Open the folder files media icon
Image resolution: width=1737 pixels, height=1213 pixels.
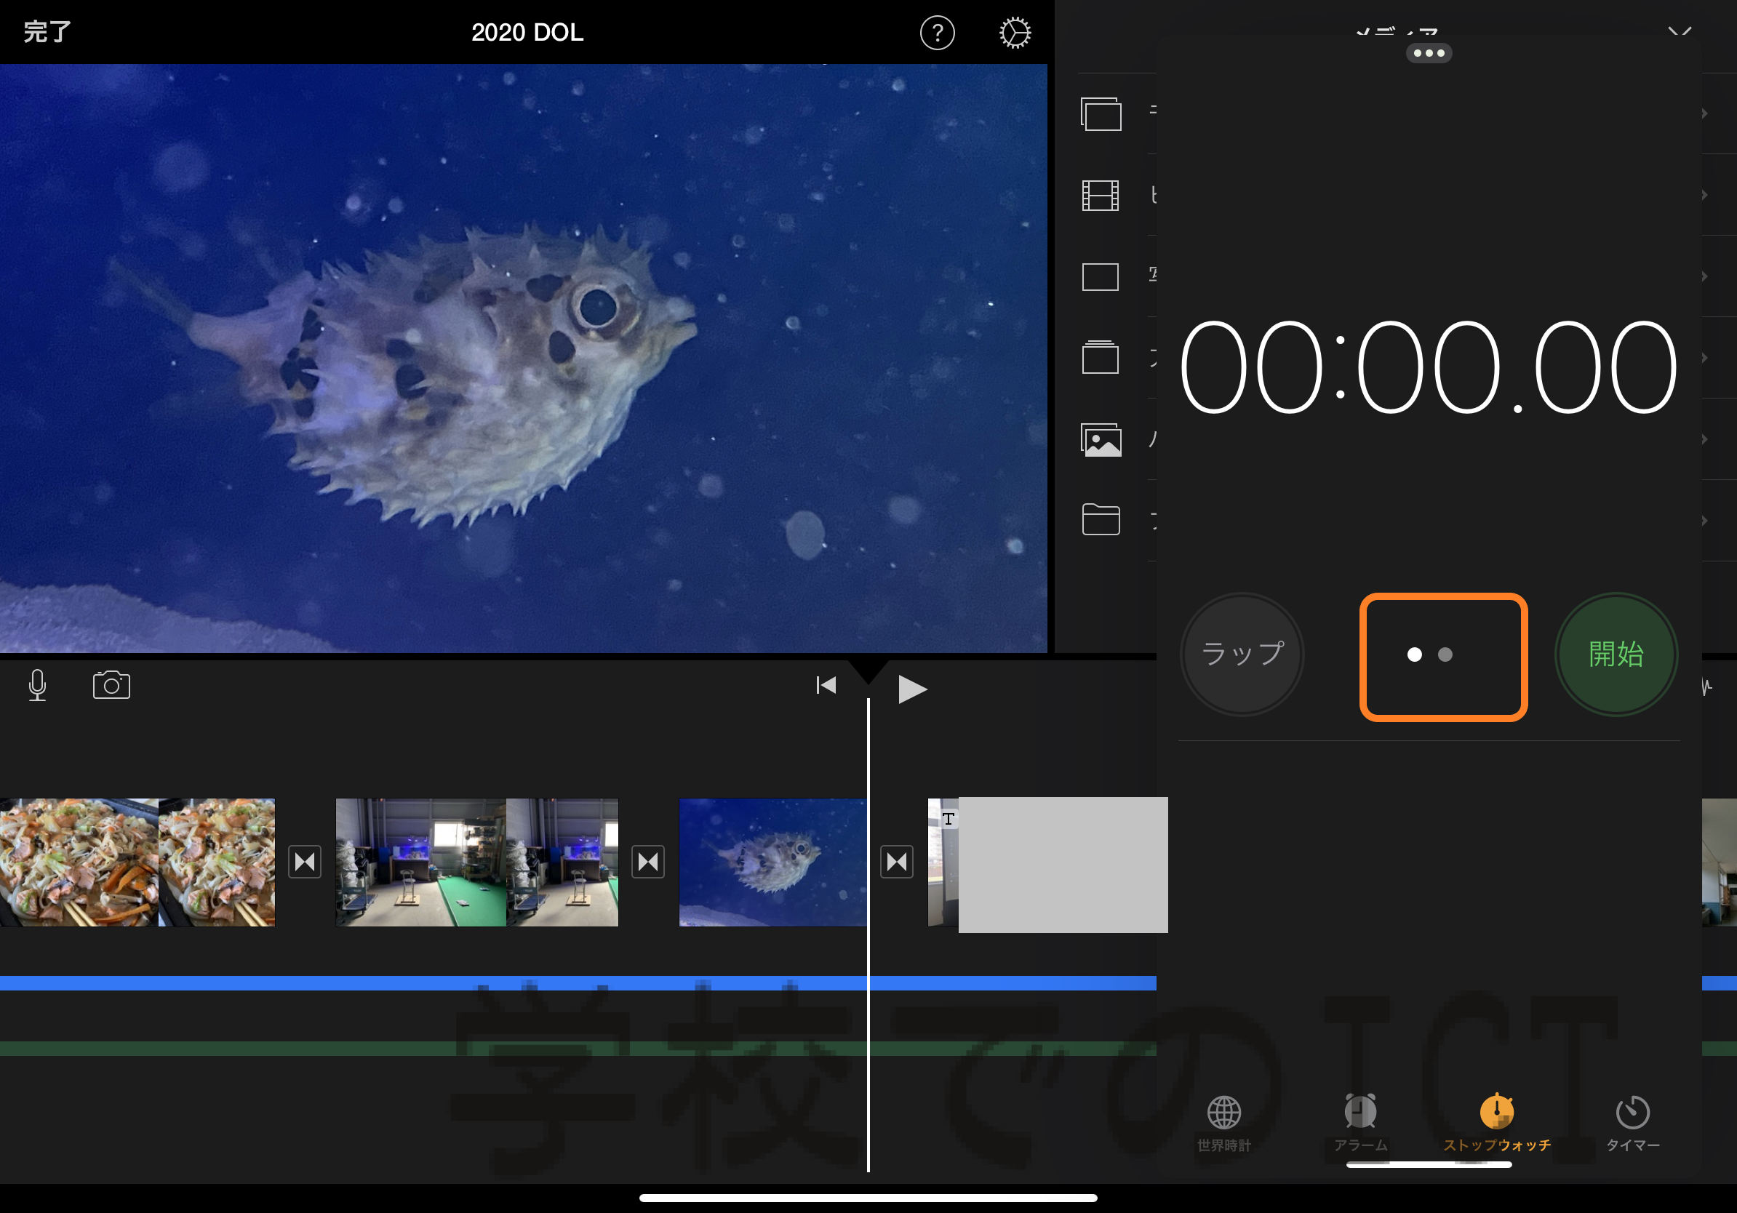pyautogui.click(x=1101, y=519)
